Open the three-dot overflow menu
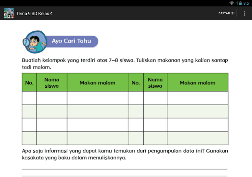 coord(245,13)
